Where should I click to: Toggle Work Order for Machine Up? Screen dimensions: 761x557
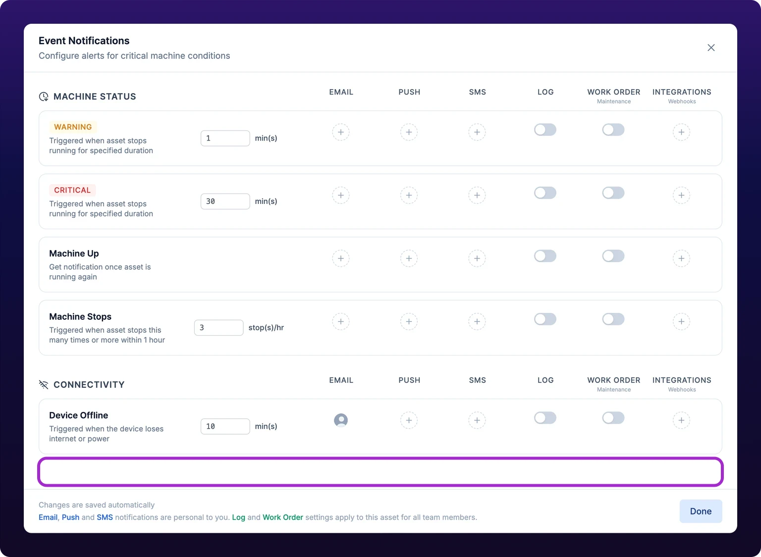tap(613, 256)
